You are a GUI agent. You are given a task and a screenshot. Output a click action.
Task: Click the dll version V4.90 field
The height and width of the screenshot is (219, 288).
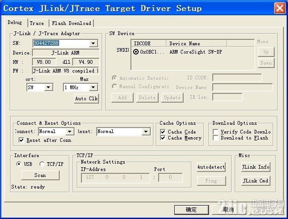point(86,62)
